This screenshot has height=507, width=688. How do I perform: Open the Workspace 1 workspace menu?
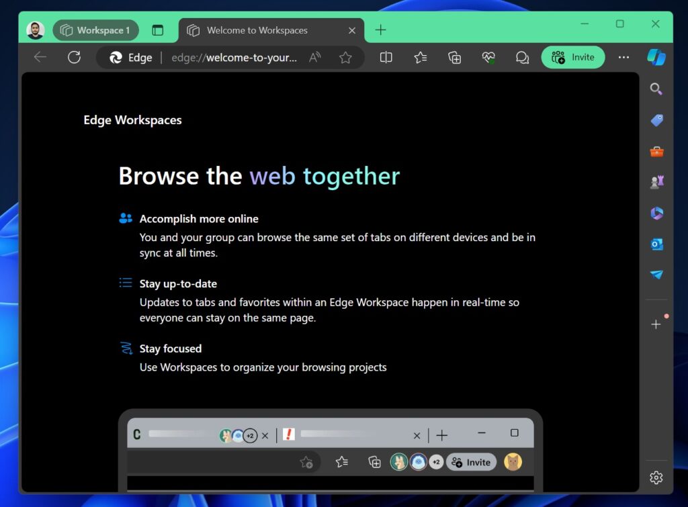(95, 30)
